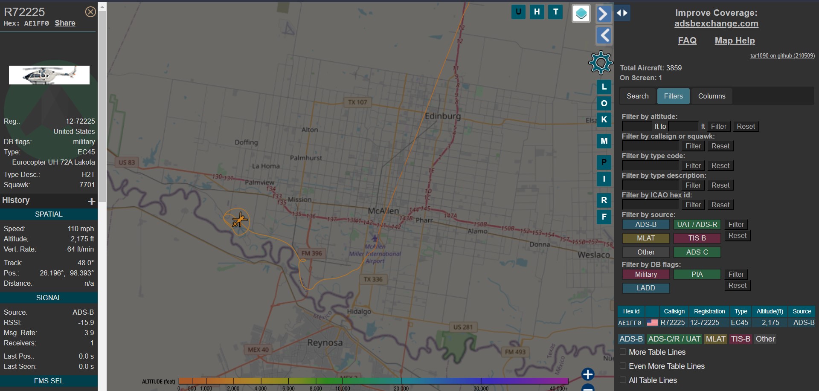Click the left chevron arrow button
Viewport: 819px width, 391px height.
(x=604, y=35)
